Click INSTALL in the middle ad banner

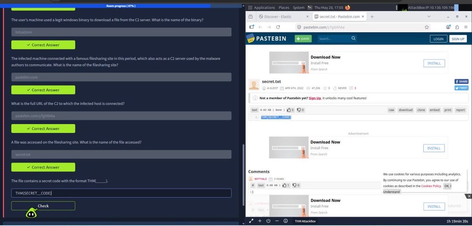434,148
